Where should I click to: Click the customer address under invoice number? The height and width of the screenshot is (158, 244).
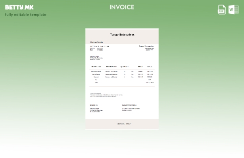point(96,58)
